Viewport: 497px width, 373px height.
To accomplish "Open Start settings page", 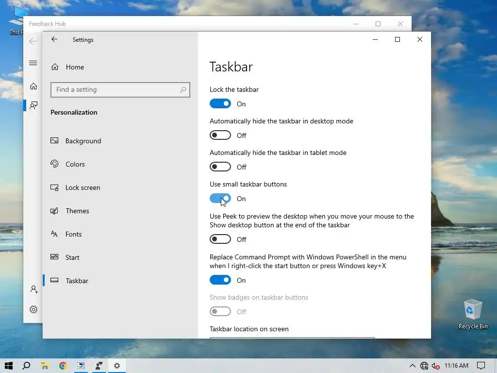I will click(x=72, y=257).
